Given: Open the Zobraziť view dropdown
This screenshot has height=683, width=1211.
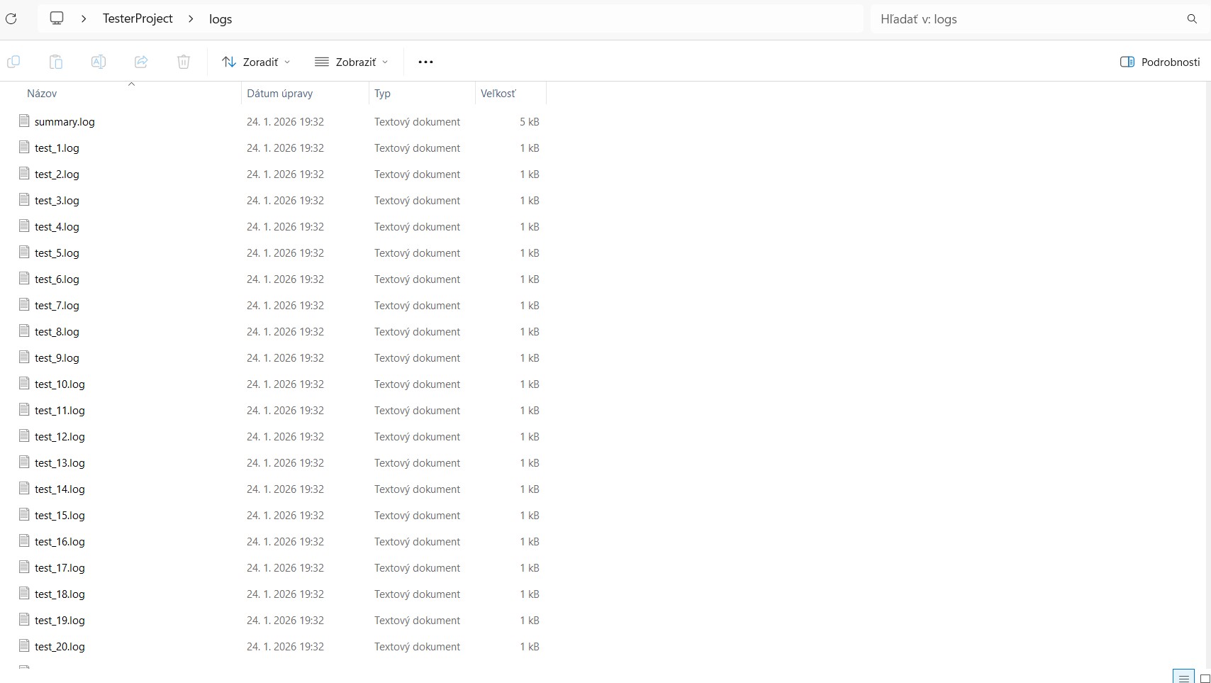Looking at the screenshot, I should 352,62.
